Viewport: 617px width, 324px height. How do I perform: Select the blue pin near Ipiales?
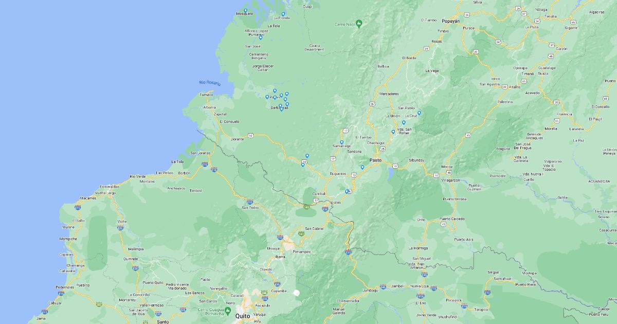(347, 191)
